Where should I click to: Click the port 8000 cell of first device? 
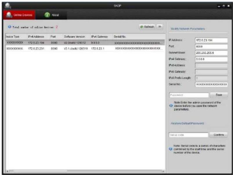pyautogui.click(x=54, y=43)
